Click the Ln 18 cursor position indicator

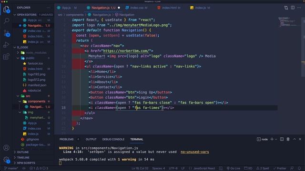[140, 168]
